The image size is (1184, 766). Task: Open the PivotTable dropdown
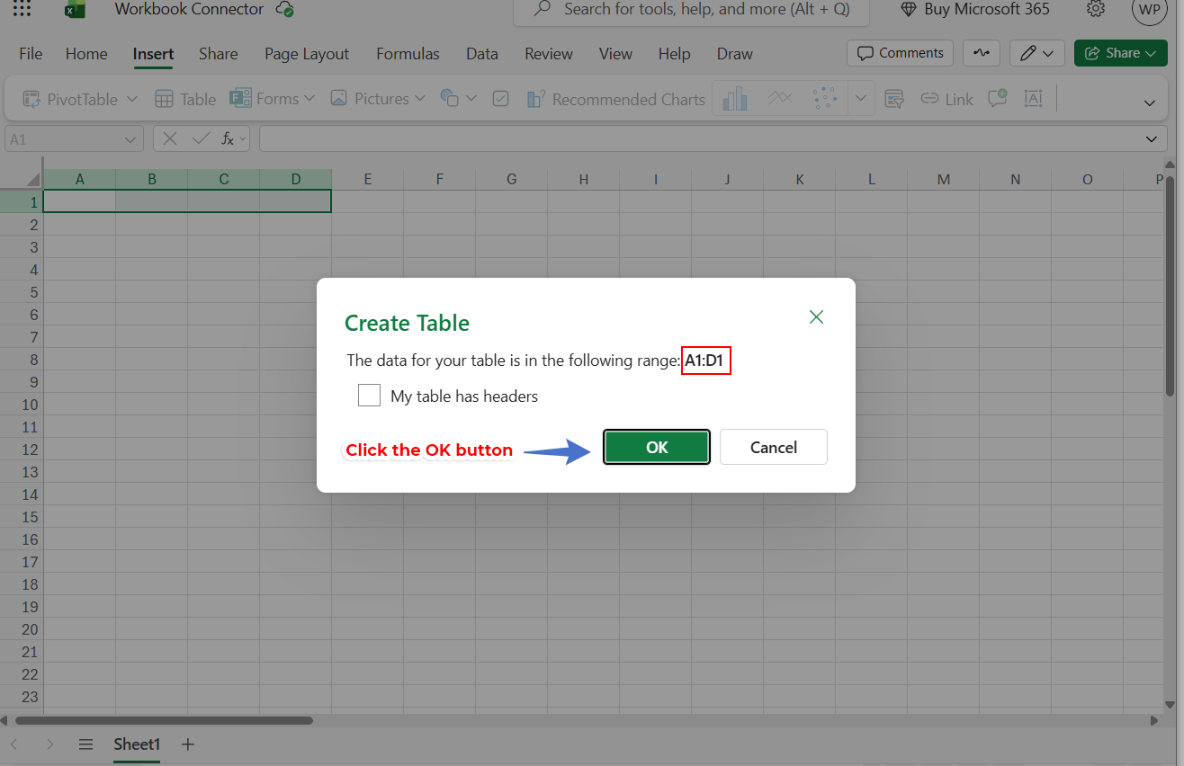(x=78, y=99)
